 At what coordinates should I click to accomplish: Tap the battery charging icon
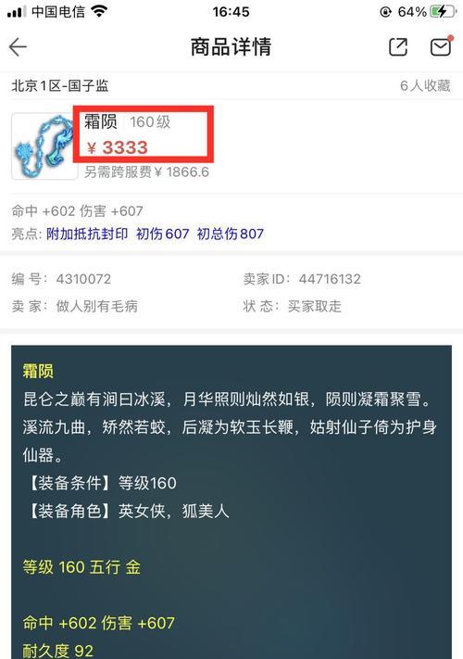[444, 12]
